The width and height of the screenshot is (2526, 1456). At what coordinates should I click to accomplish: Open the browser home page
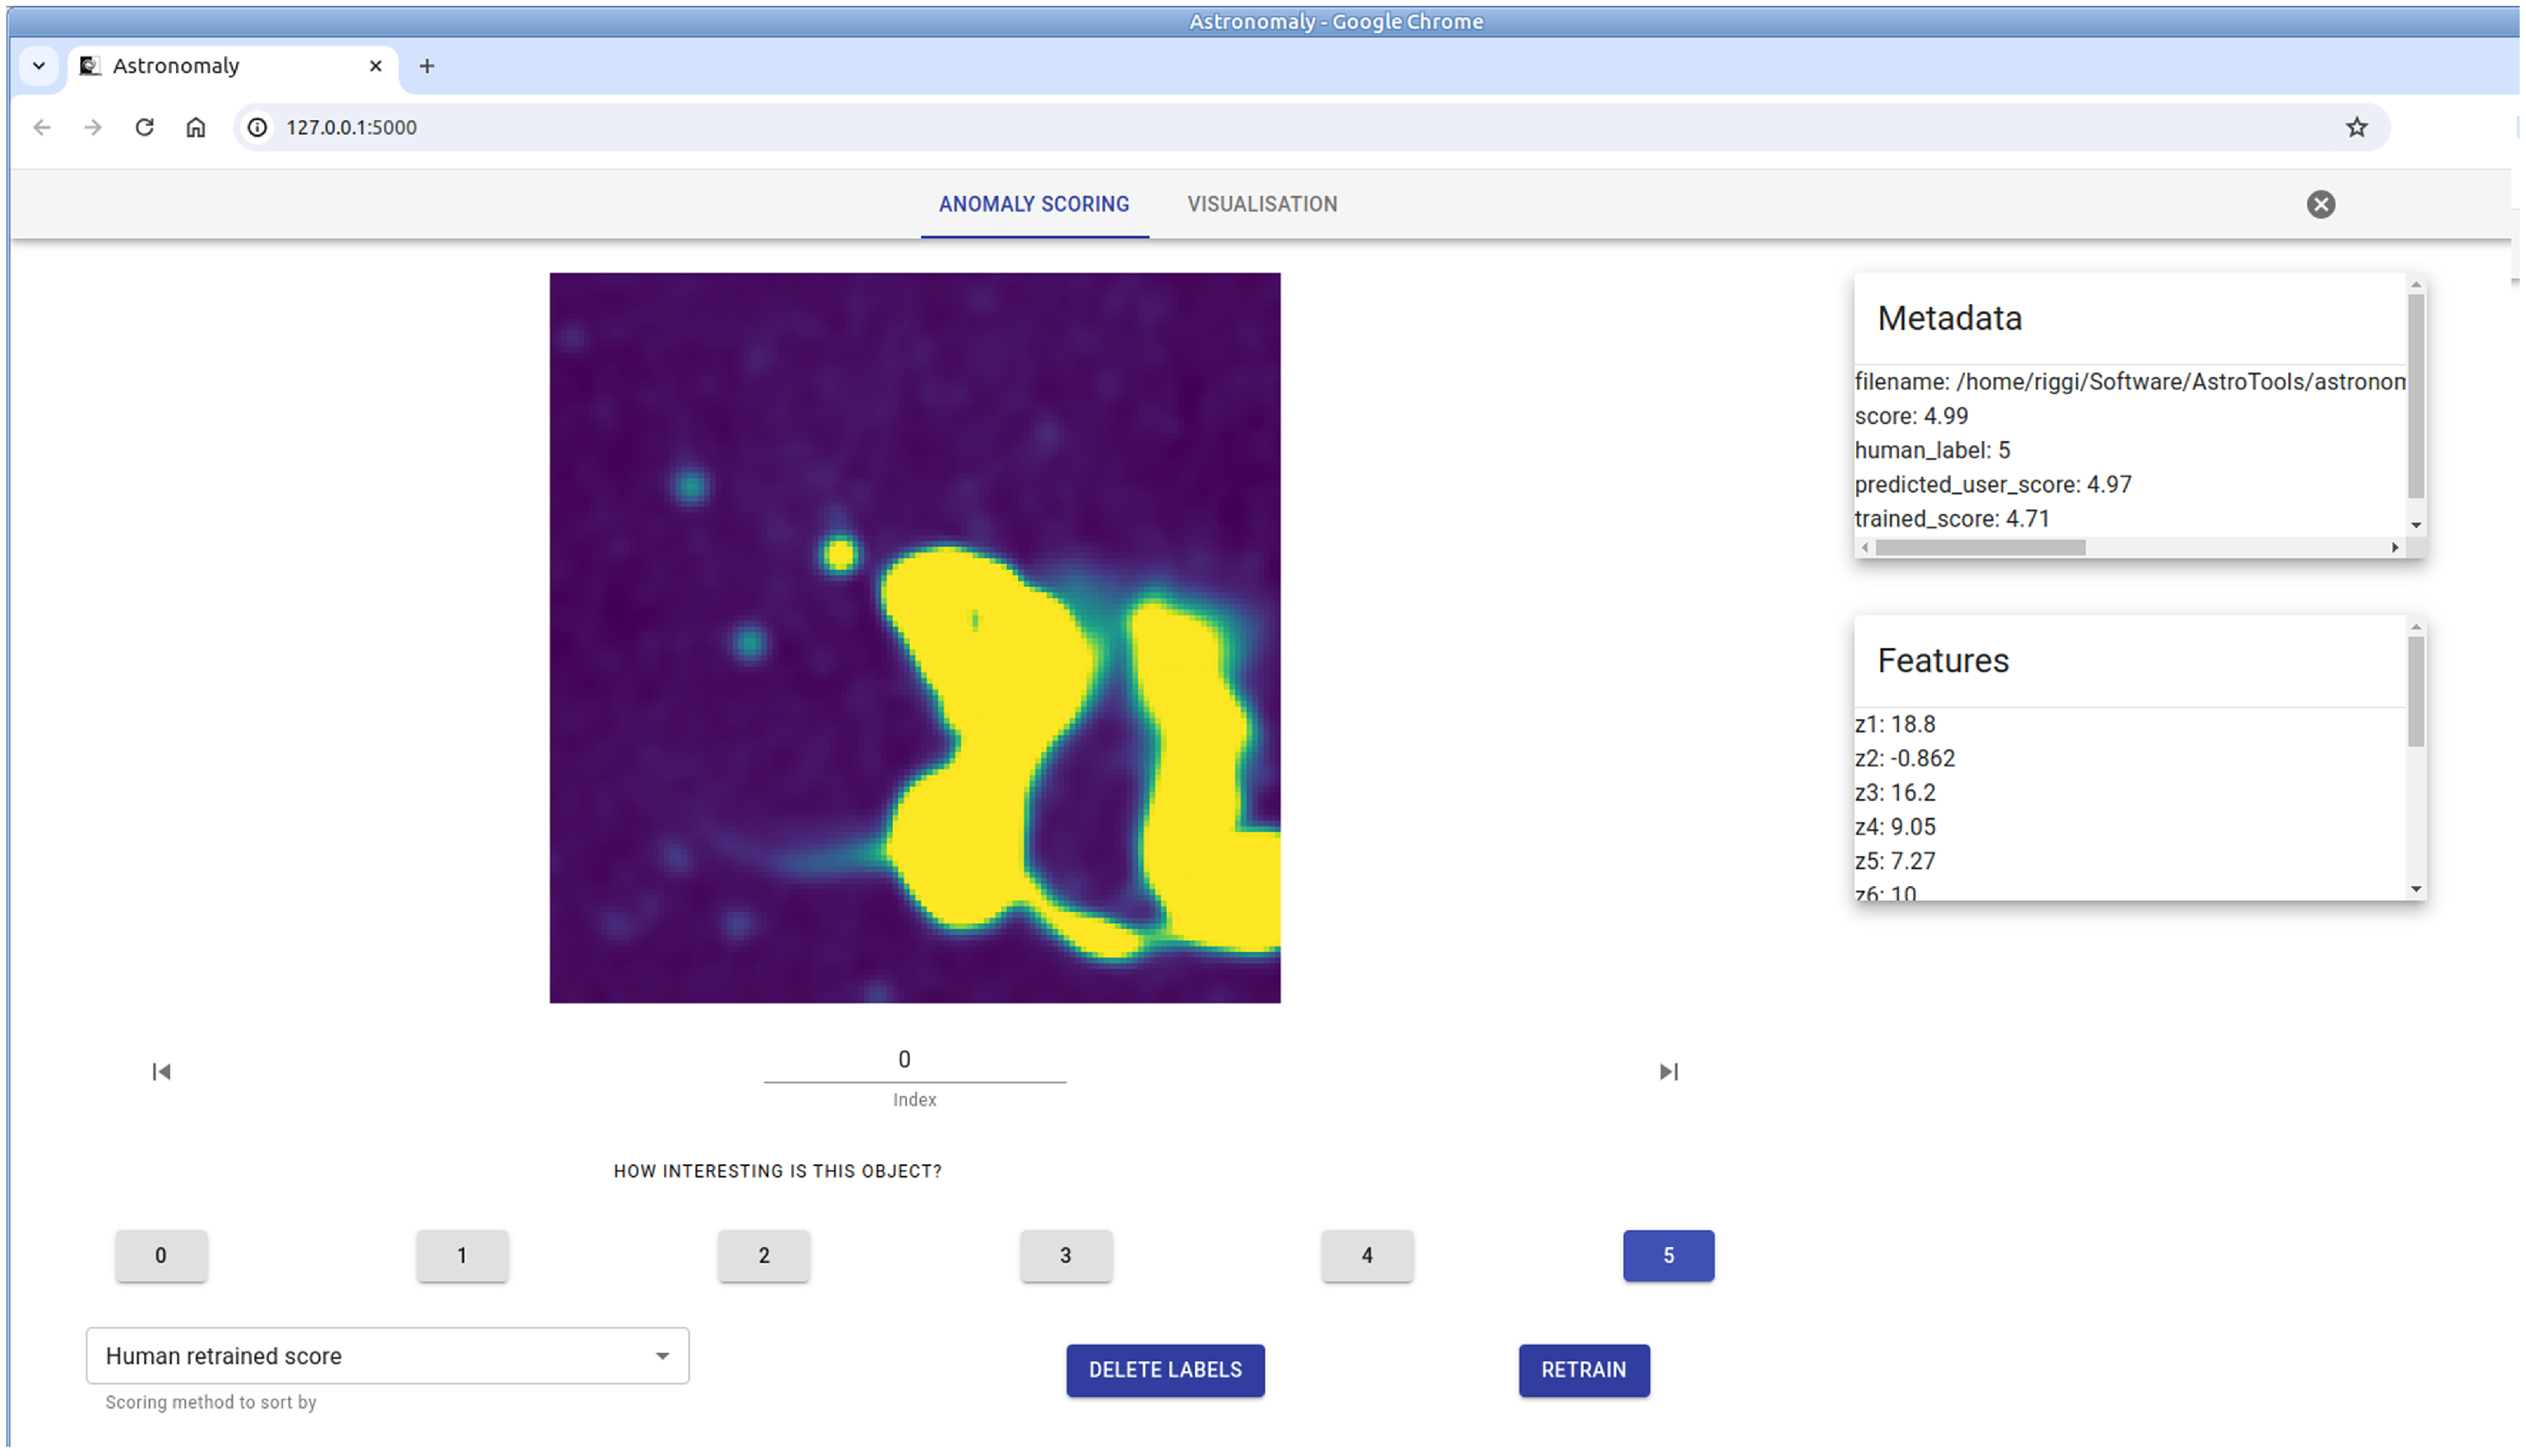point(196,127)
